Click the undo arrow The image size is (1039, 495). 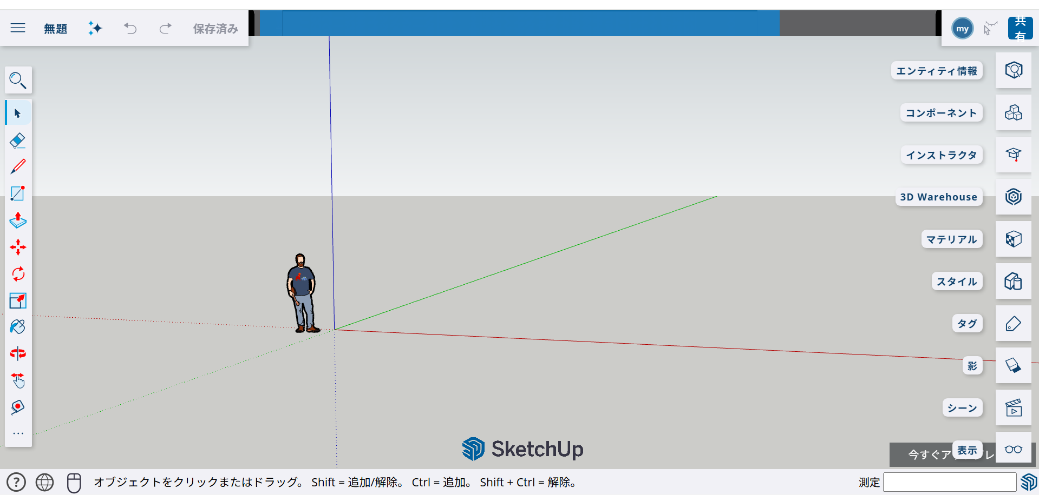click(x=130, y=28)
